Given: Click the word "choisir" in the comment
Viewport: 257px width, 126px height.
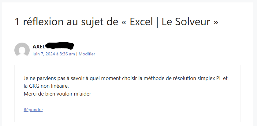Looking at the screenshot, I should pos(128,78).
